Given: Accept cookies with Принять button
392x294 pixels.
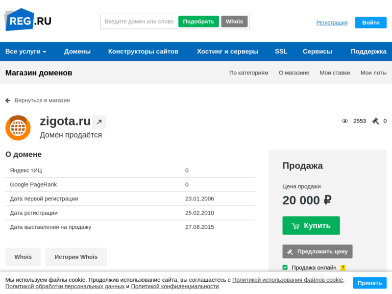Looking at the screenshot, I should click(x=369, y=283).
